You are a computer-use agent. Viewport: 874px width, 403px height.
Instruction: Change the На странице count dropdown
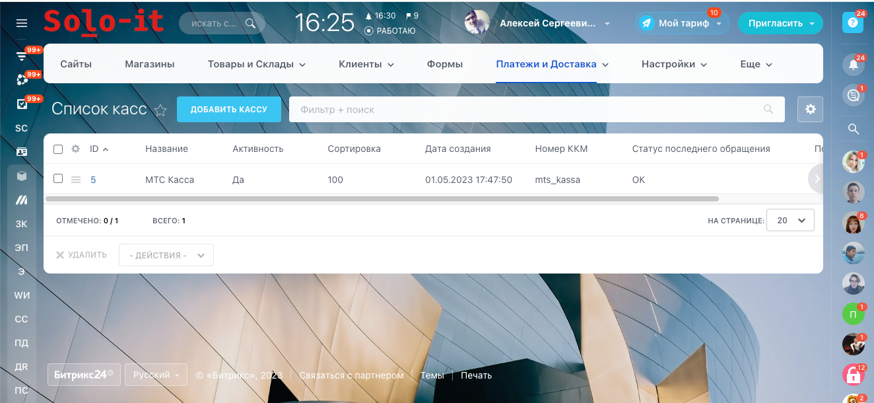pyautogui.click(x=790, y=221)
